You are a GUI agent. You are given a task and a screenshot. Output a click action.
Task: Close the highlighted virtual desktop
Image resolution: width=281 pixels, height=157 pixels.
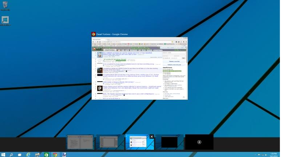point(152,137)
